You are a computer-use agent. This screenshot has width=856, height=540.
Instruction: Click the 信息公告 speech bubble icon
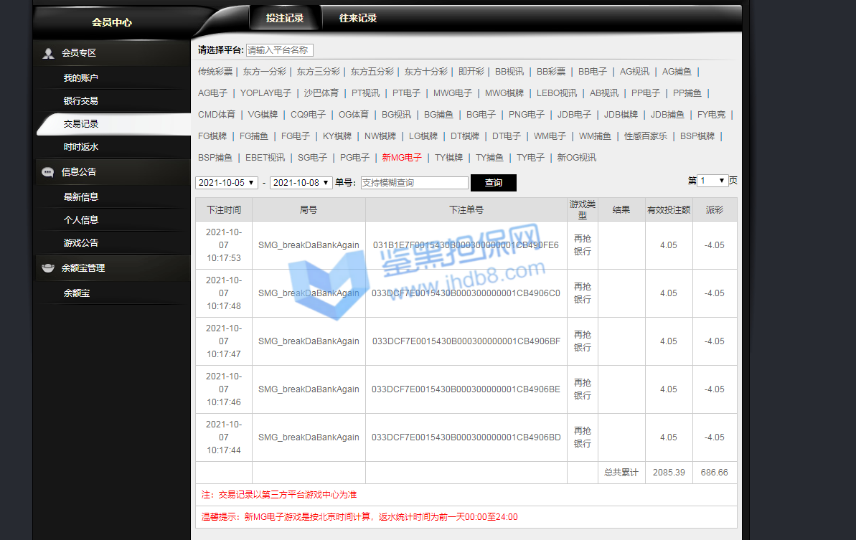pyautogui.click(x=48, y=172)
